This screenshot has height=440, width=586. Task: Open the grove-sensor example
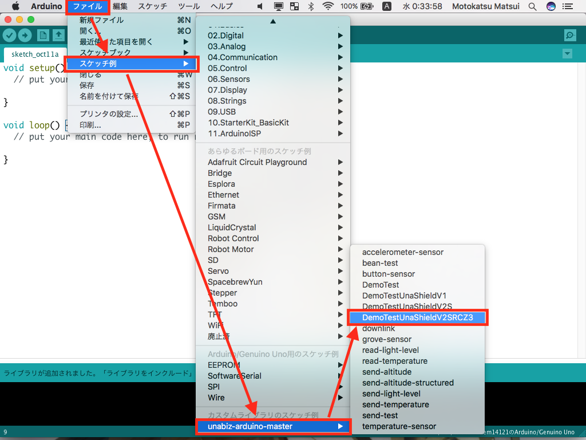[417, 339]
